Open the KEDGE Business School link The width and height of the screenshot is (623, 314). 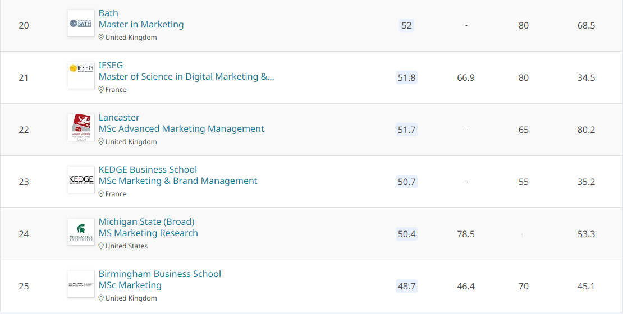coord(148,169)
